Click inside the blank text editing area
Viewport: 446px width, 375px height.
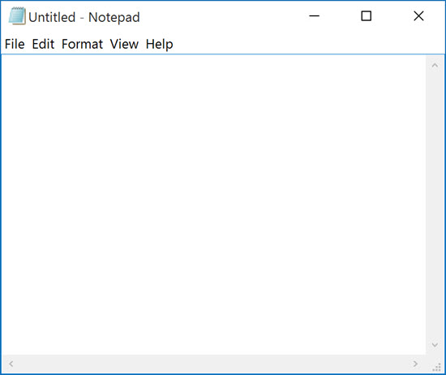tap(213, 205)
